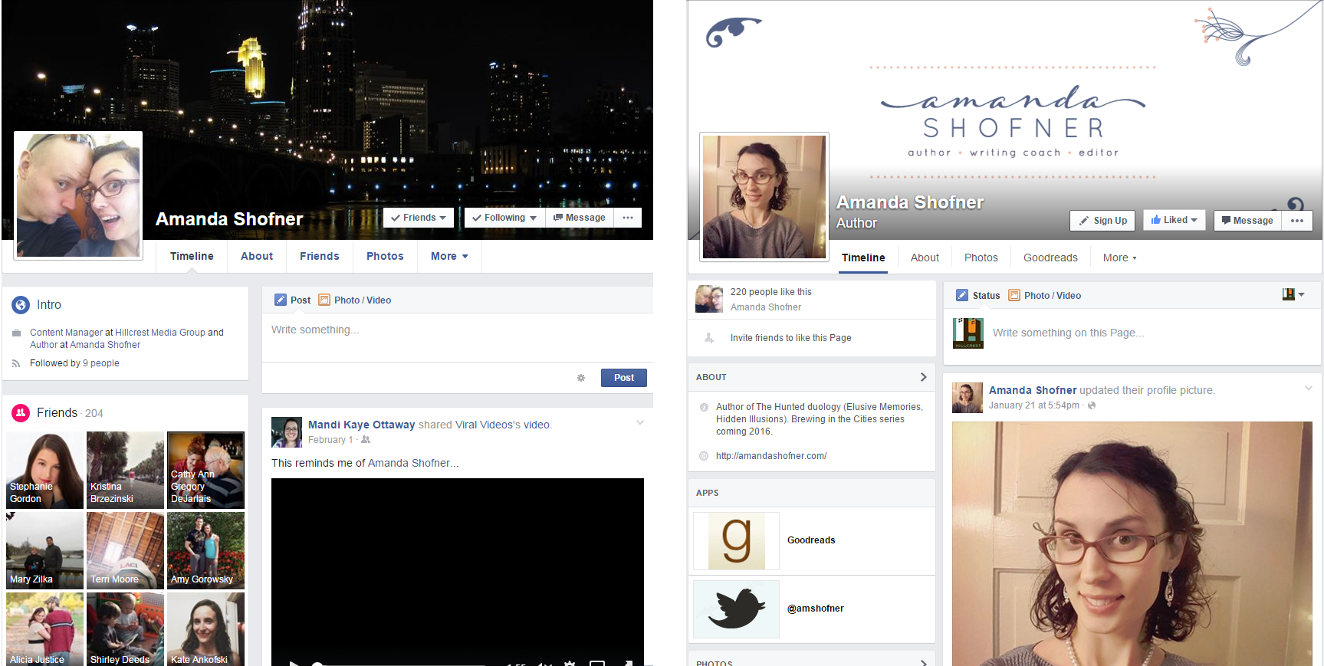Click the audience gear icon beside Post
The image size is (1324, 666).
click(581, 378)
